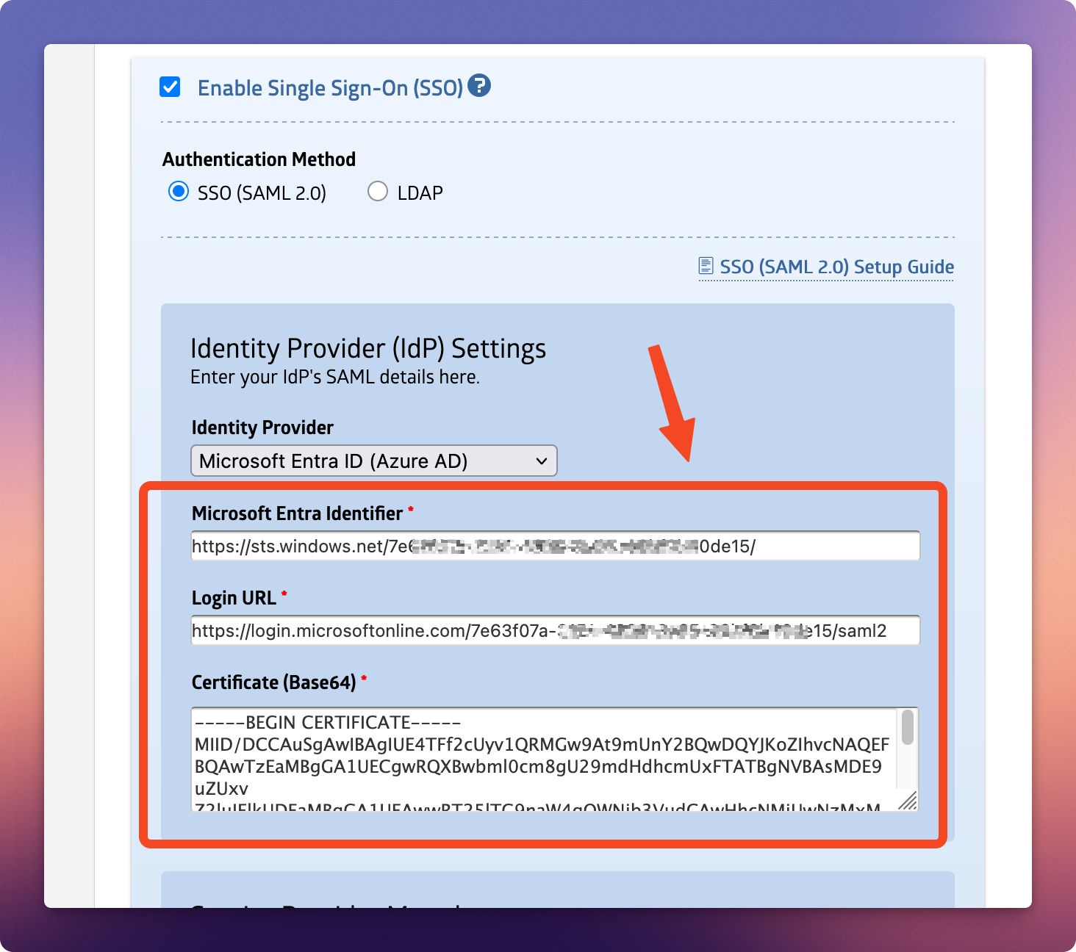
Task: Uncheck the Enable Single Sign-On (SSO) checkbox
Action: pos(170,87)
